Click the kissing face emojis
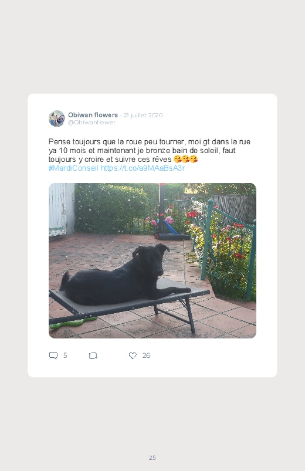 pyautogui.click(x=186, y=159)
